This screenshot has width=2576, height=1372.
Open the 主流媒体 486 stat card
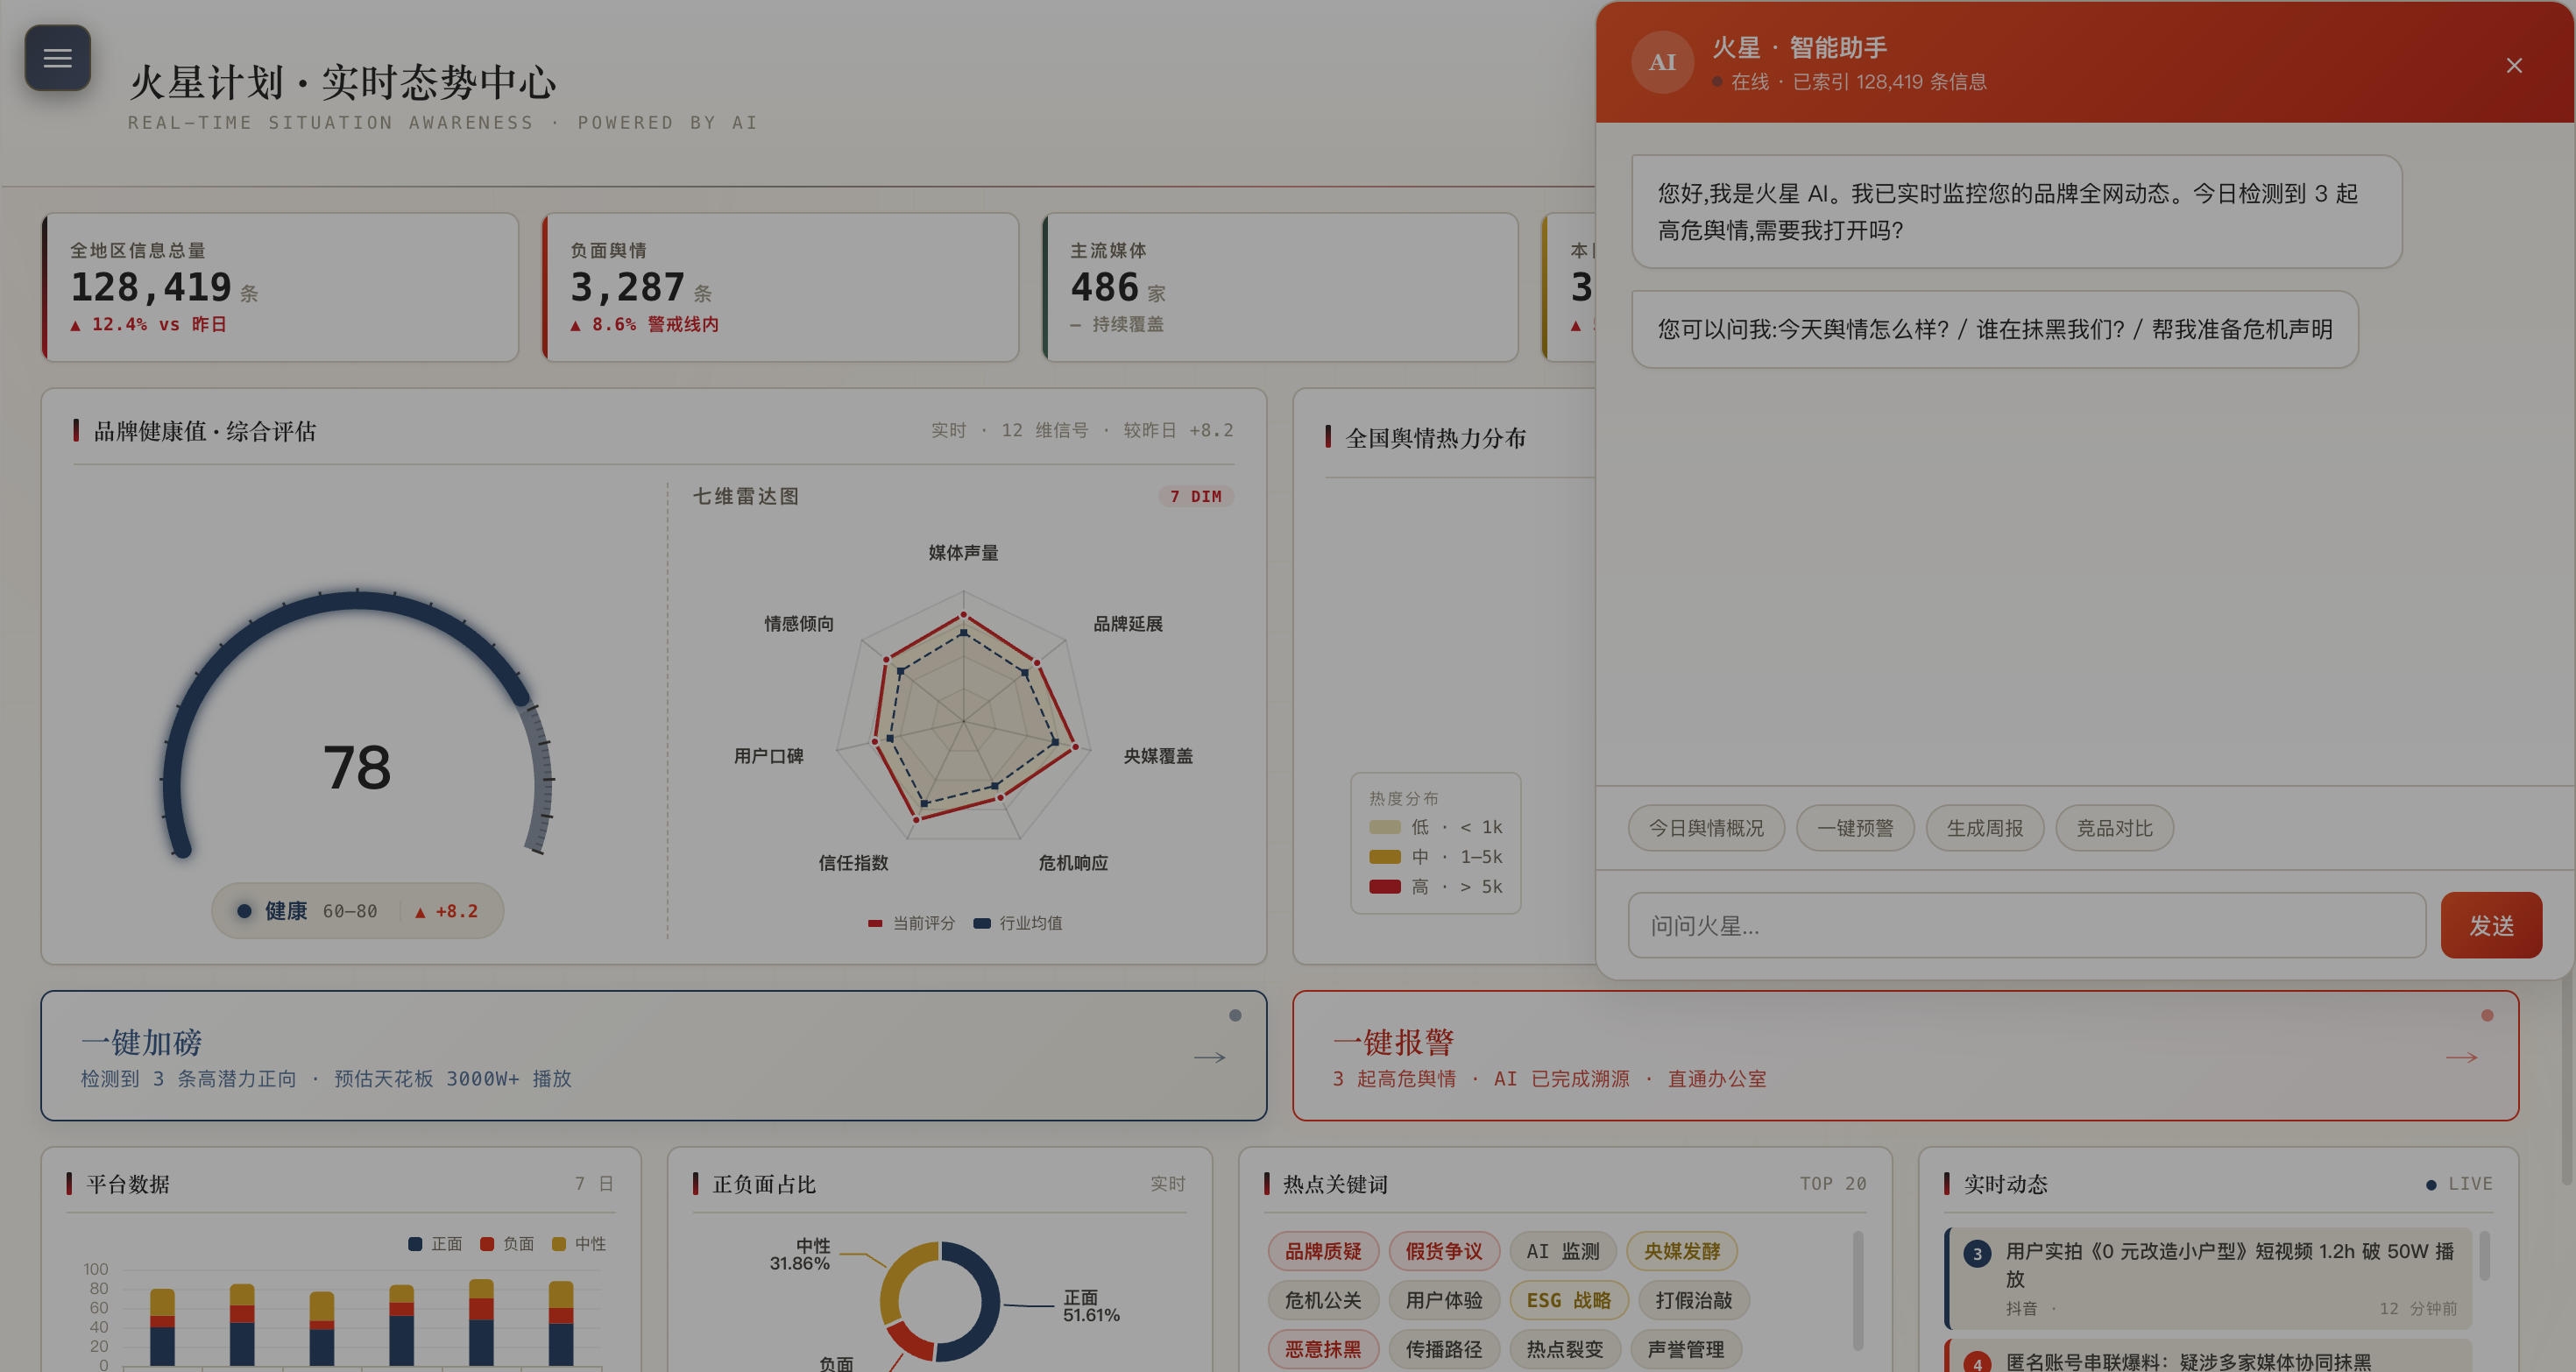coord(1280,287)
